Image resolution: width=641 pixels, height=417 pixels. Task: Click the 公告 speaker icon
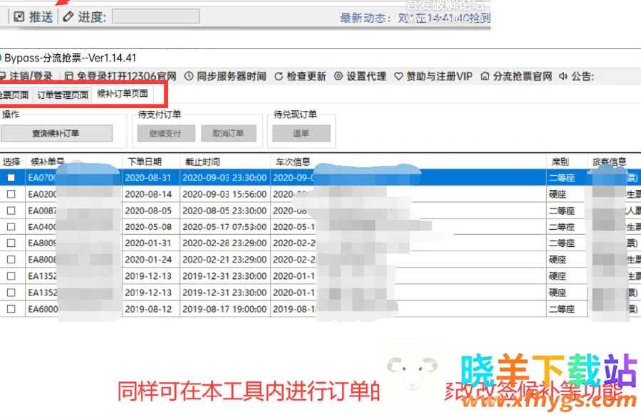[563, 76]
